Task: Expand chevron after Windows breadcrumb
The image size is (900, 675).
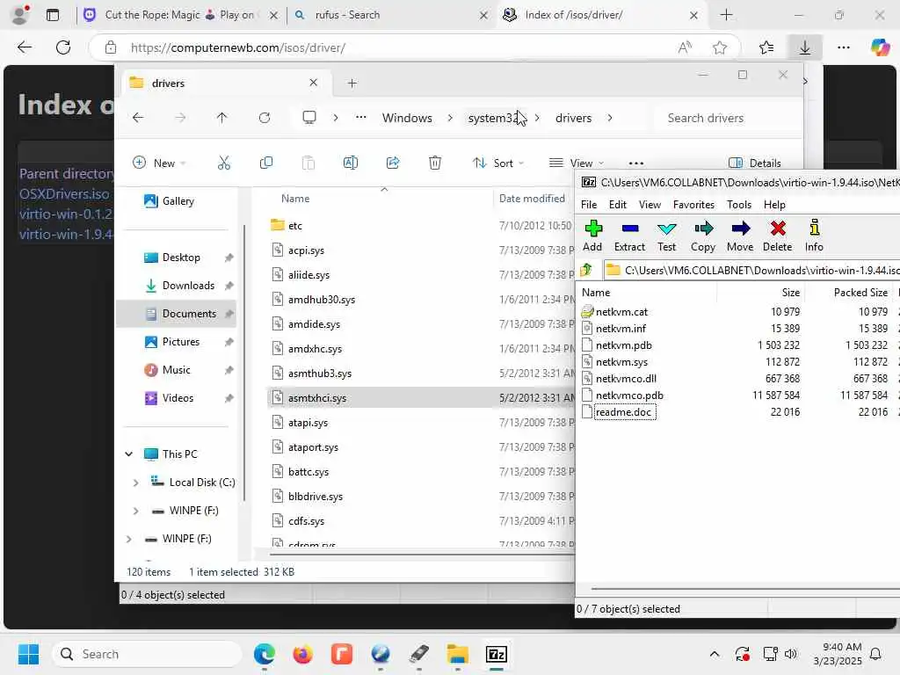Action: 450,118
